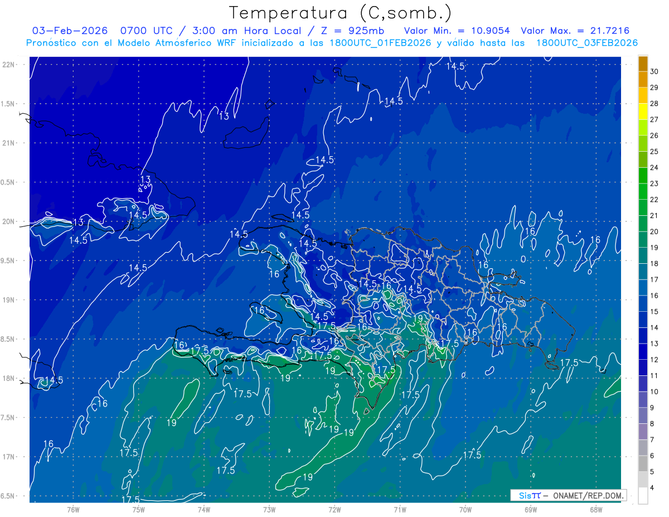Viewport: 669px width, 517px height.
Task: Click the colorbar label "28"
Action: pos(655,104)
